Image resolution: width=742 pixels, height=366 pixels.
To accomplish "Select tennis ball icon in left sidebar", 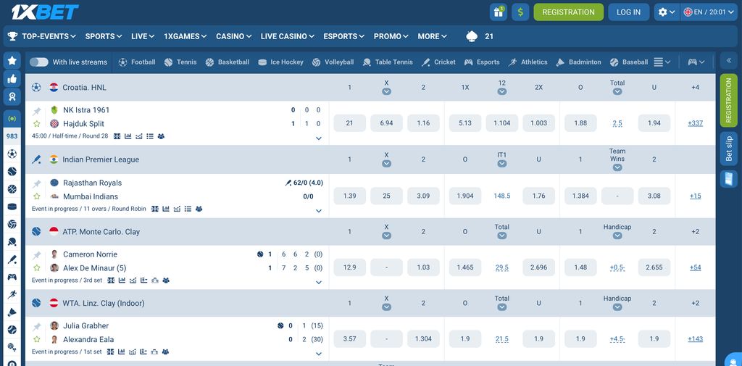I will point(12,171).
